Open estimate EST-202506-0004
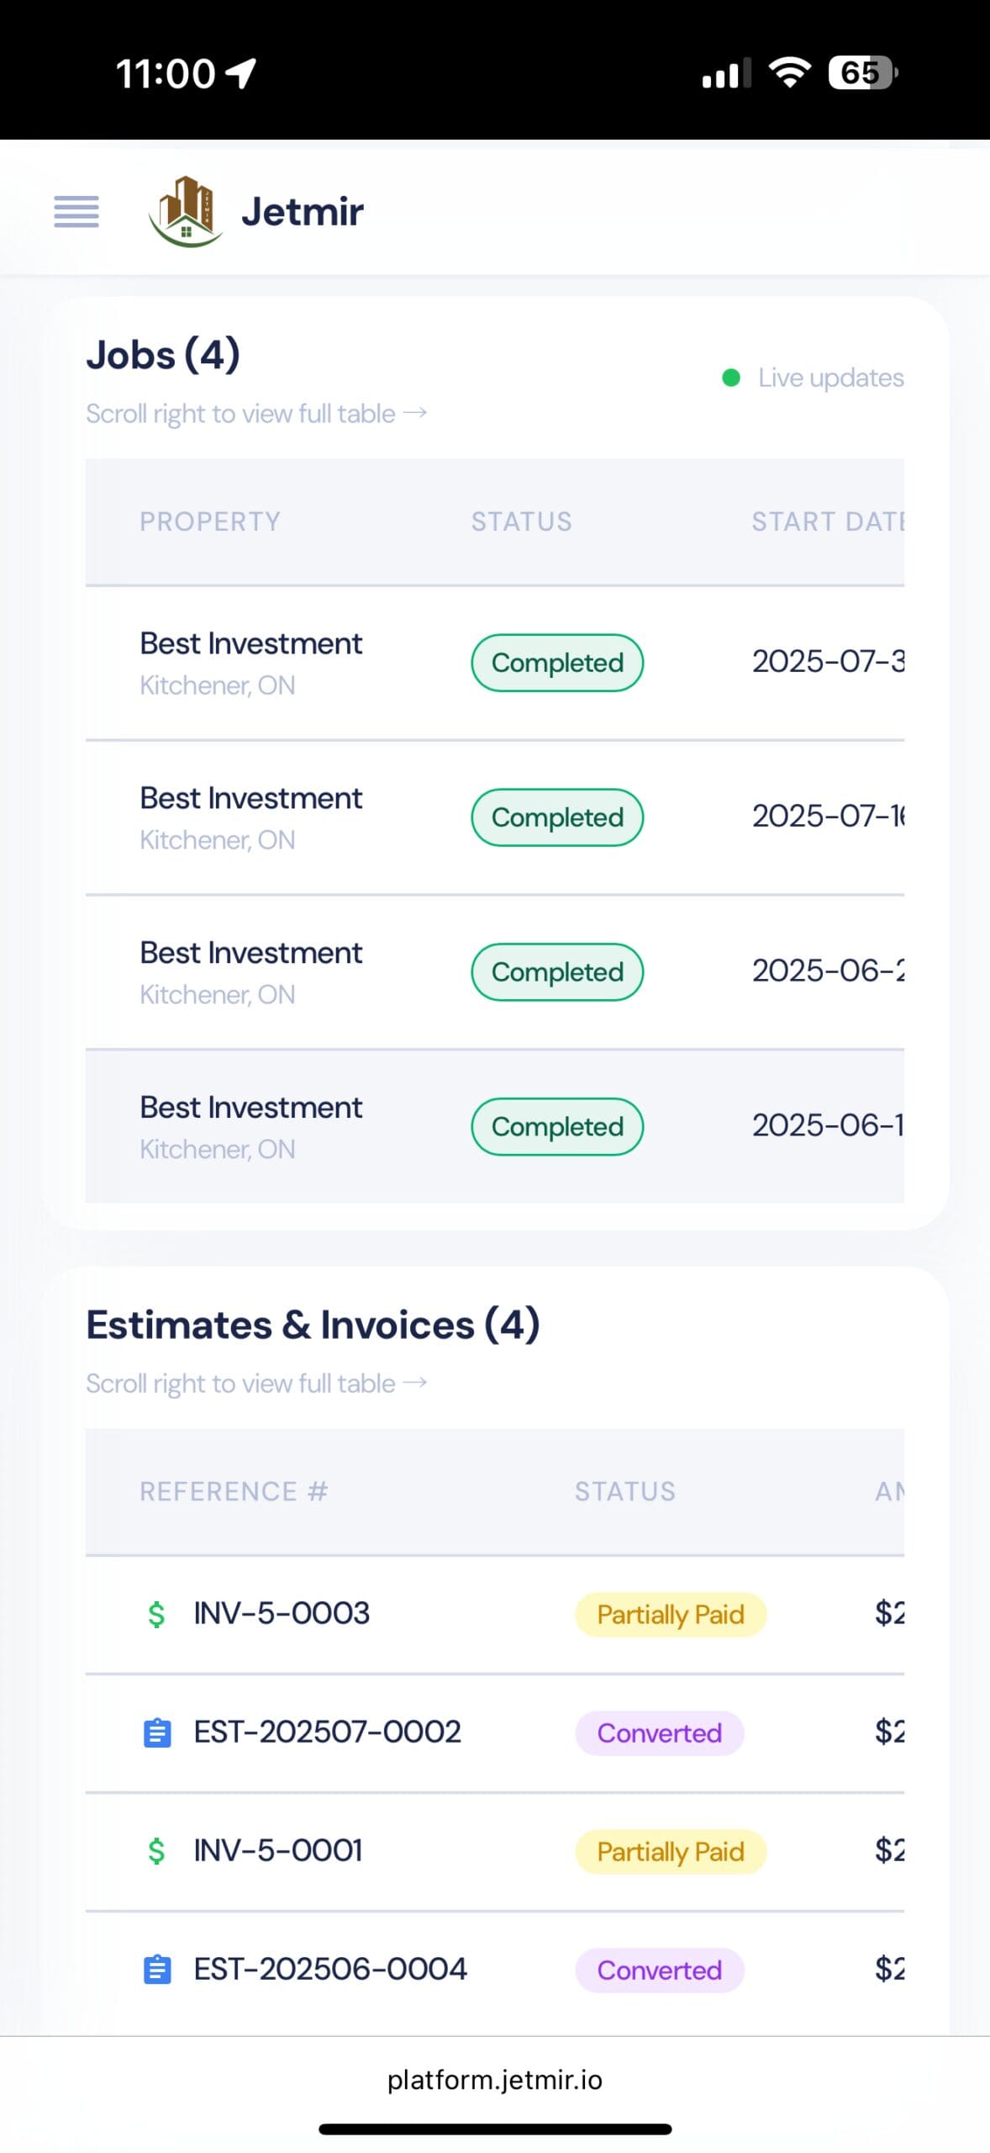The image size is (990, 2153). pos(330,1969)
